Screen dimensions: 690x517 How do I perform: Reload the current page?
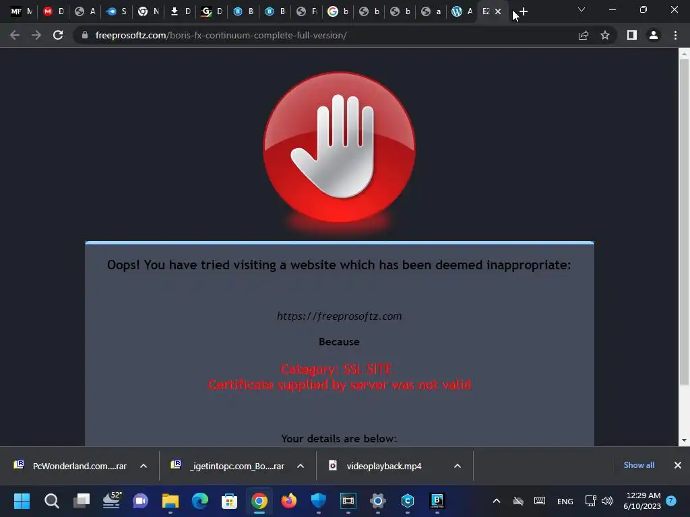point(58,35)
